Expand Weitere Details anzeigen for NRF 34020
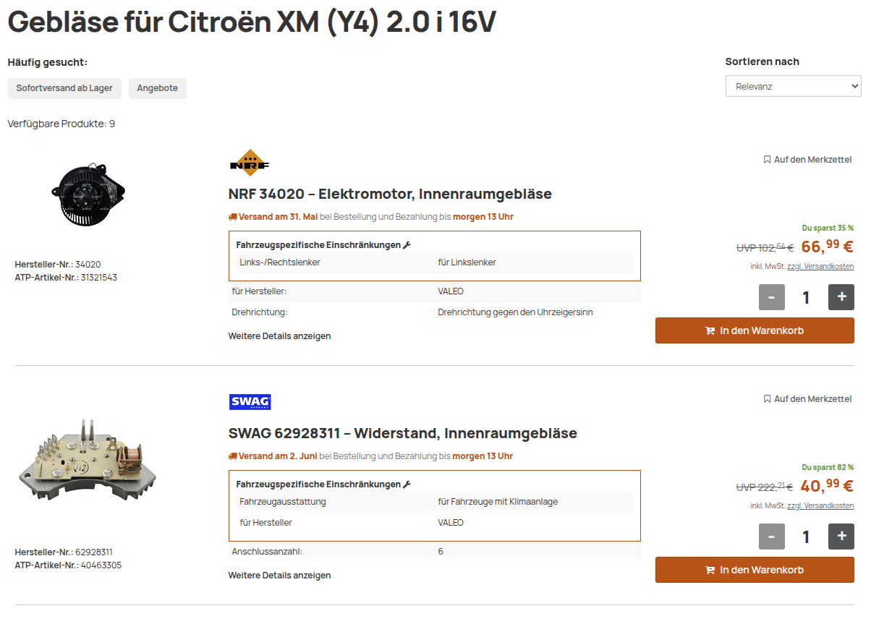 (279, 336)
